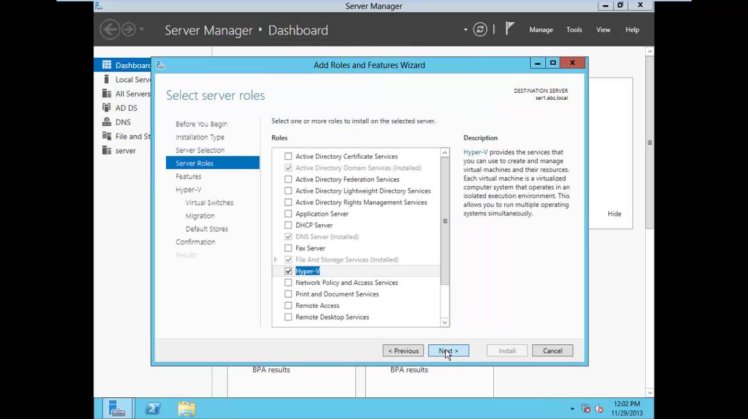This screenshot has width=748, height=419.
Task: Uncheck the Hyper-V role
Action: pyautogui.click(x=288, y=271)
